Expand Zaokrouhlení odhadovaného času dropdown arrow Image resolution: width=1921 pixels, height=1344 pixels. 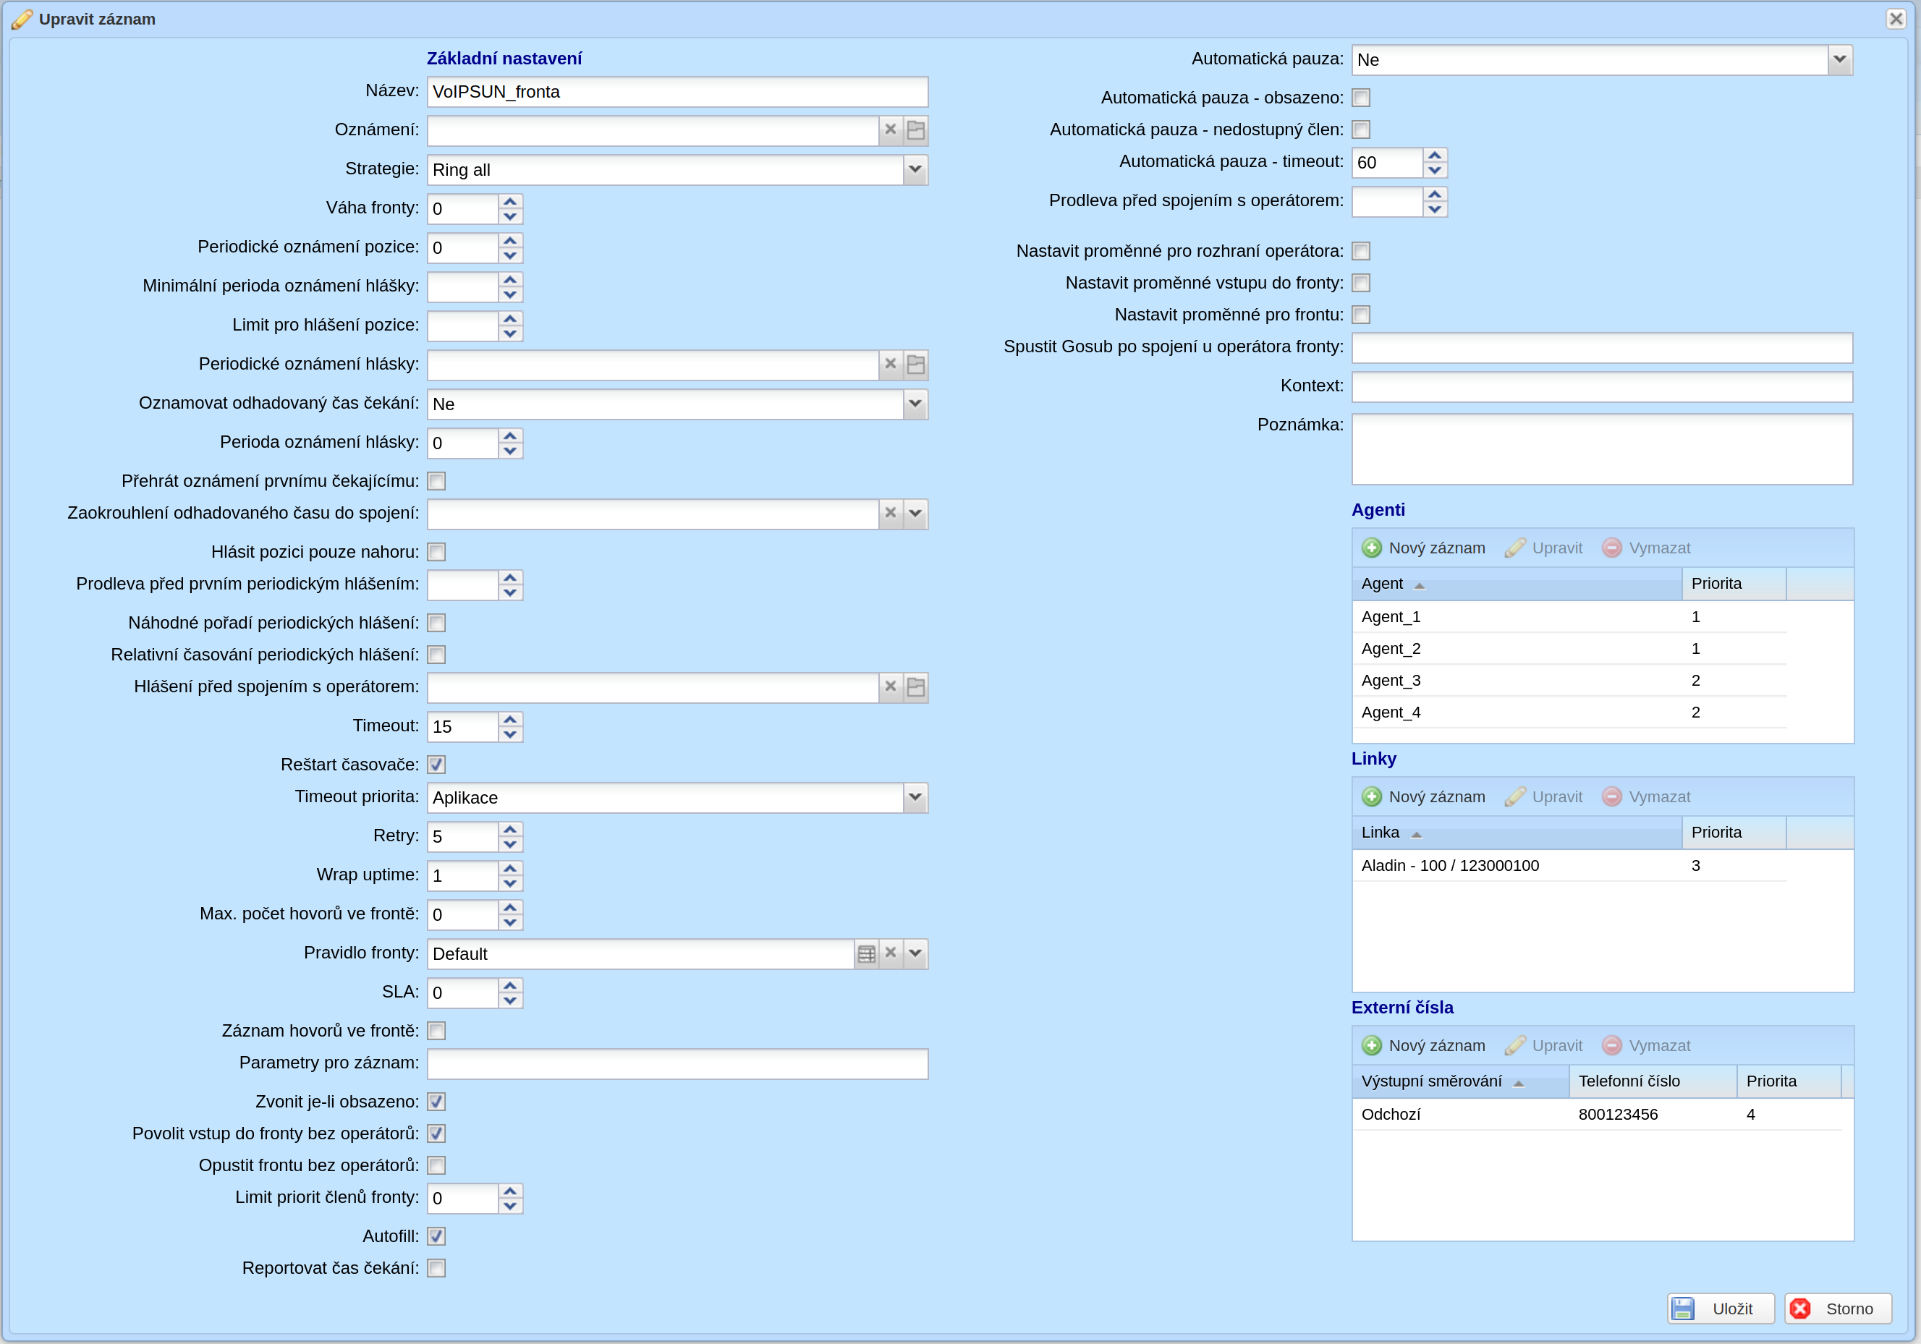(x=915, y=514)
